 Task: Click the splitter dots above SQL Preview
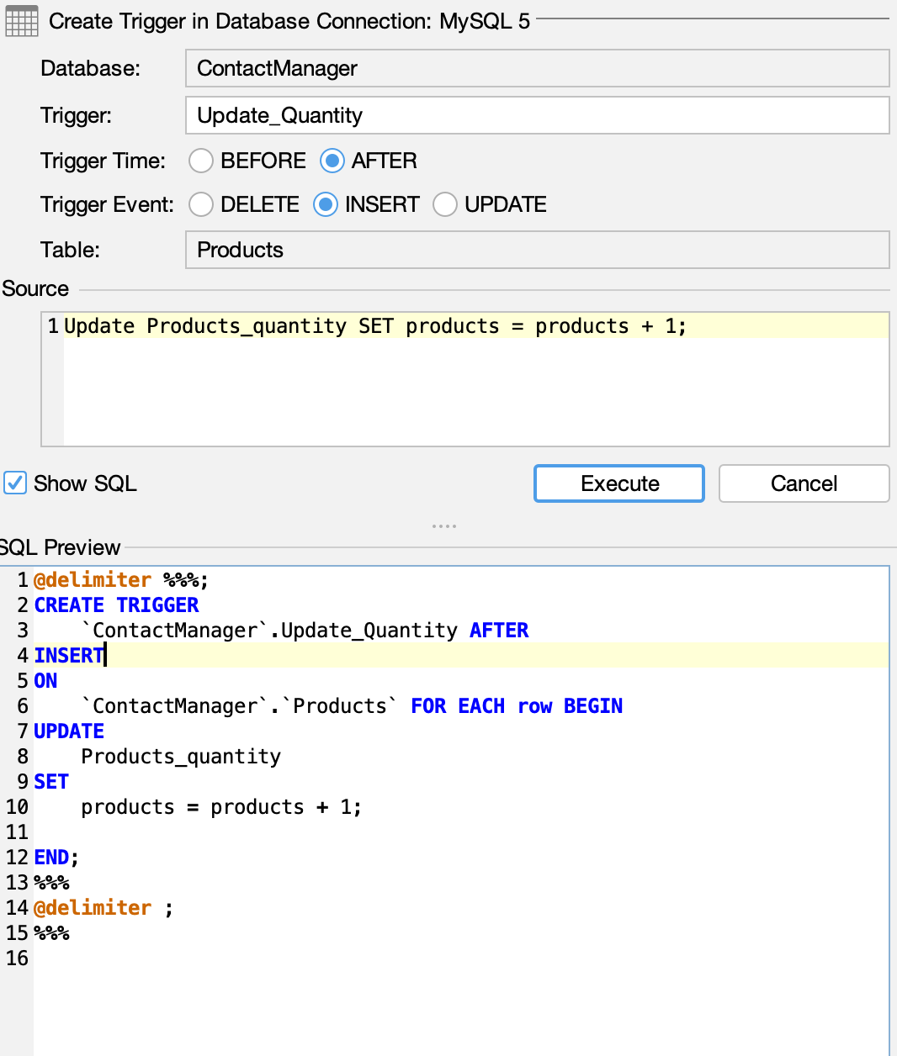pyautogui.click(x=443, y=526)
